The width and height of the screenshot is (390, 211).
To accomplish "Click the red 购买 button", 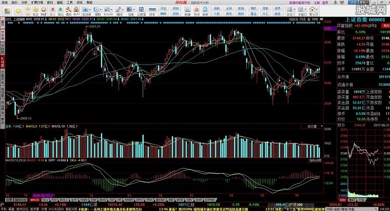I will coord(386,26).
